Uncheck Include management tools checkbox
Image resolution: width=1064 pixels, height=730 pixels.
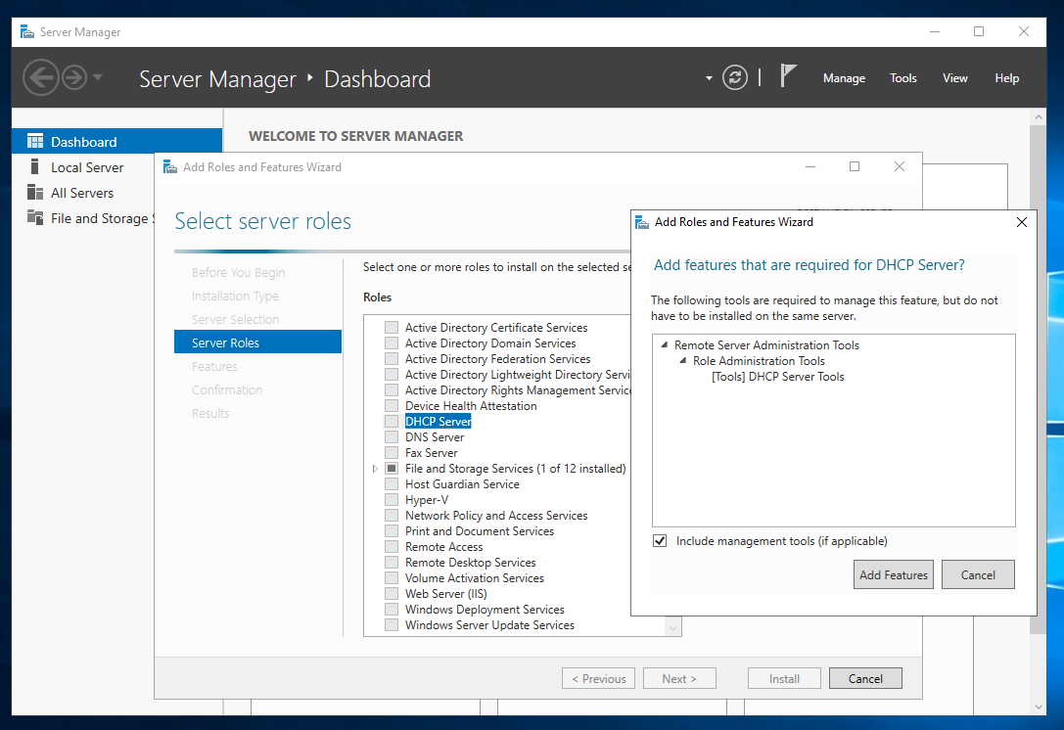click(x=661, y=541)
